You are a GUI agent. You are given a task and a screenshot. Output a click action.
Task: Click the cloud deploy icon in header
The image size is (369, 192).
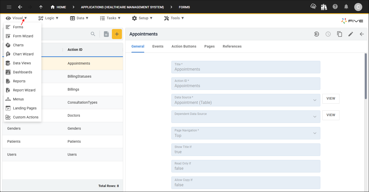point(313,7)
